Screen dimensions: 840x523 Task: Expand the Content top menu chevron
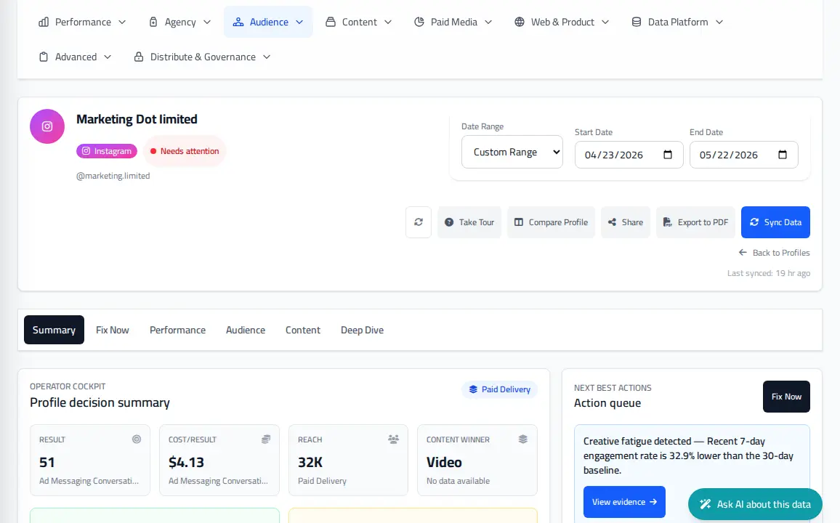[389, 22]
